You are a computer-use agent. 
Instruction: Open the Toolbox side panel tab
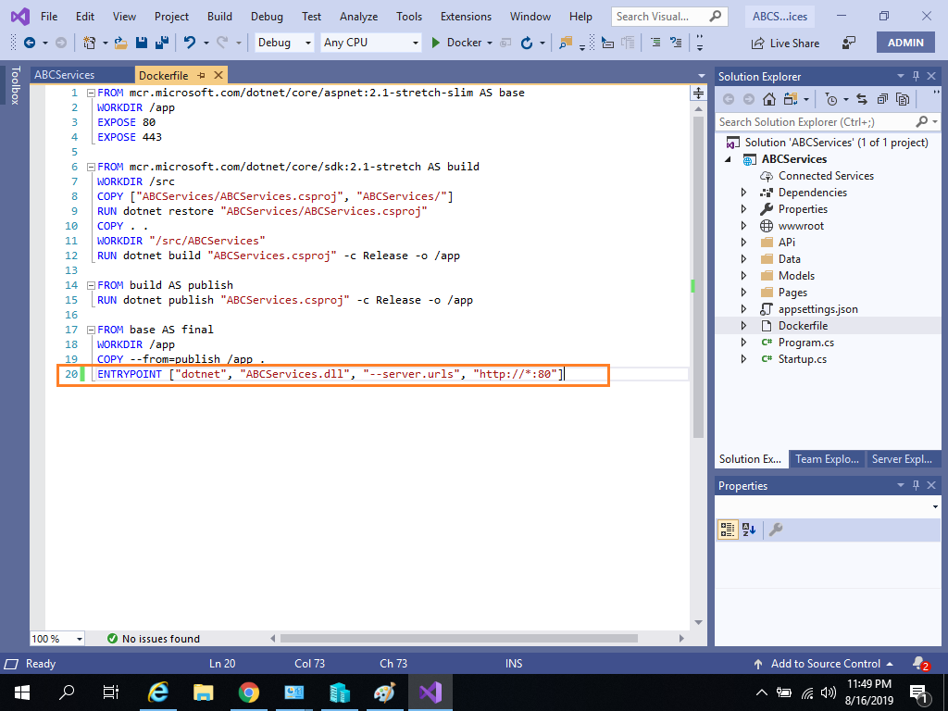click(16, 85)
